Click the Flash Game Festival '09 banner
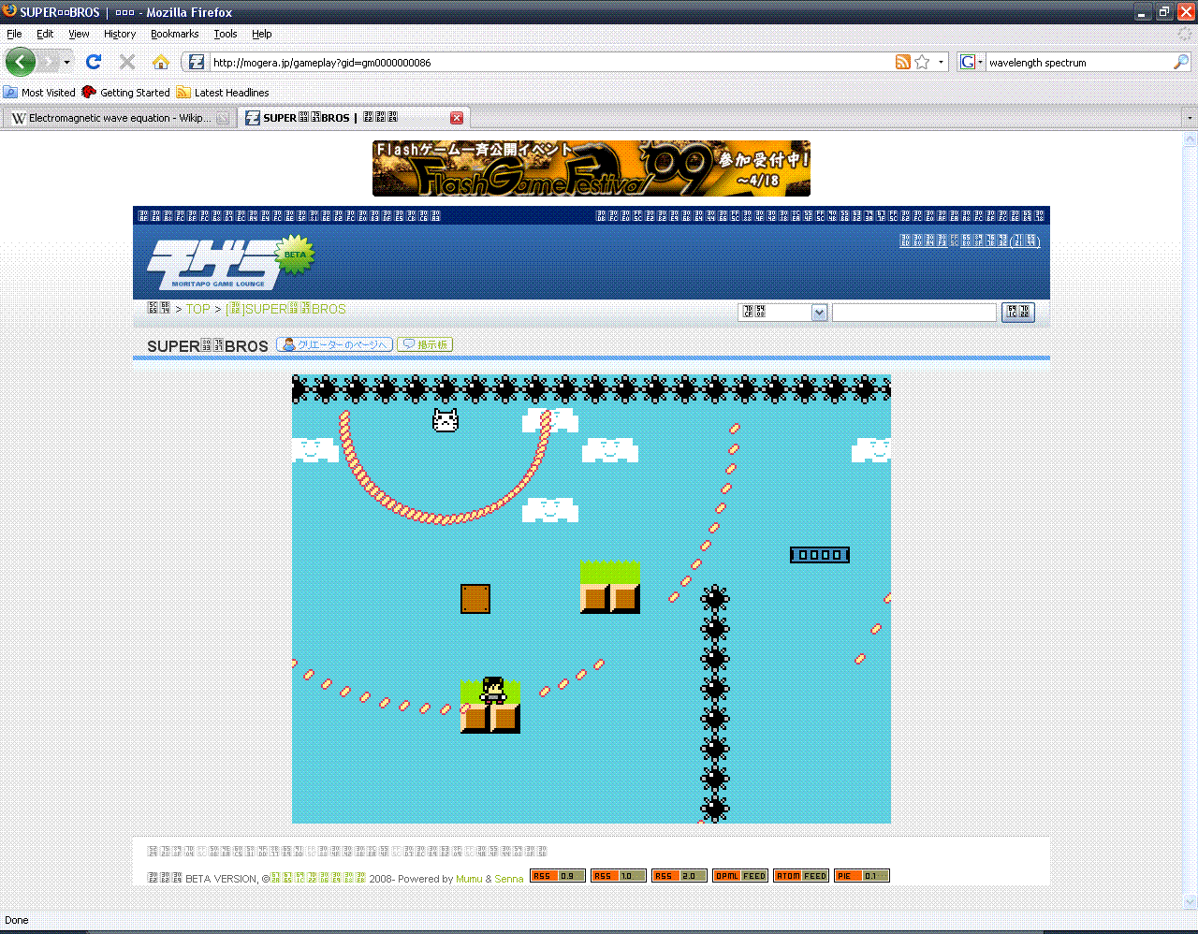The image size is (1198, 934). (591, 168)
